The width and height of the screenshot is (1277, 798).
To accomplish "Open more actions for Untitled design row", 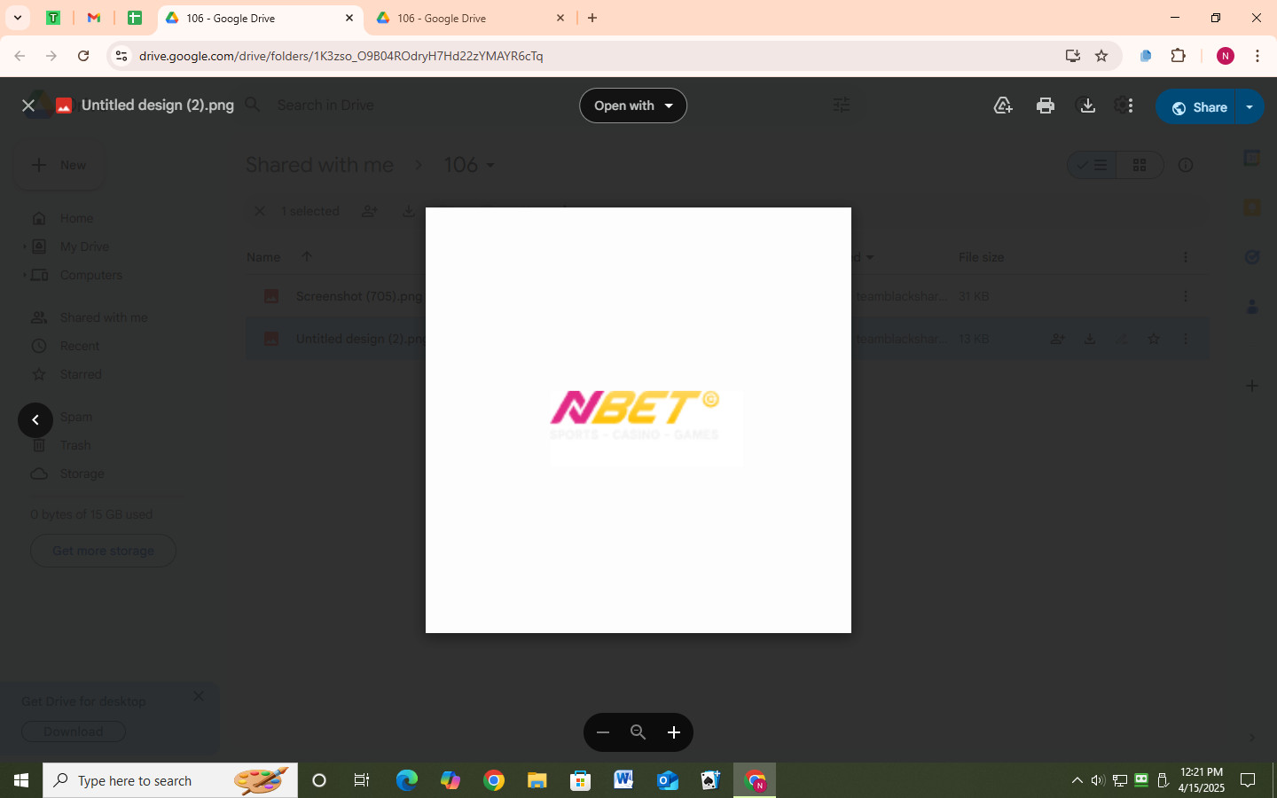I will click(x=1186, y=339).
